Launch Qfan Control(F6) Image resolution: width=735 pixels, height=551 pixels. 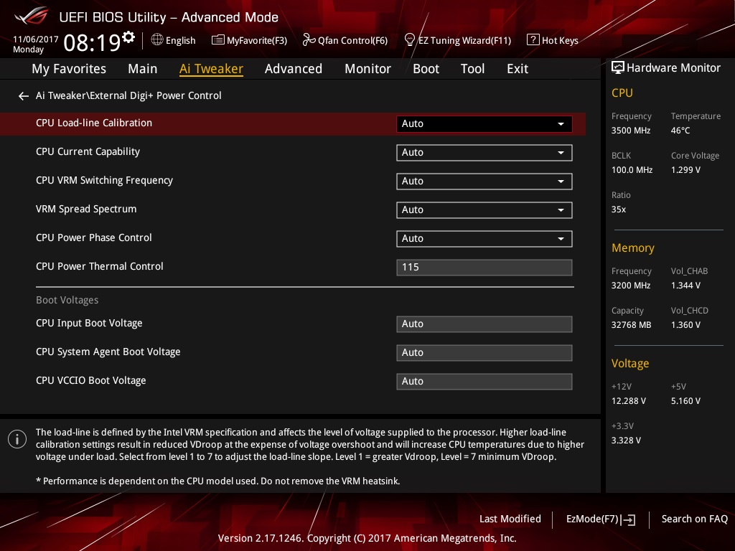[x=345, y=40]
